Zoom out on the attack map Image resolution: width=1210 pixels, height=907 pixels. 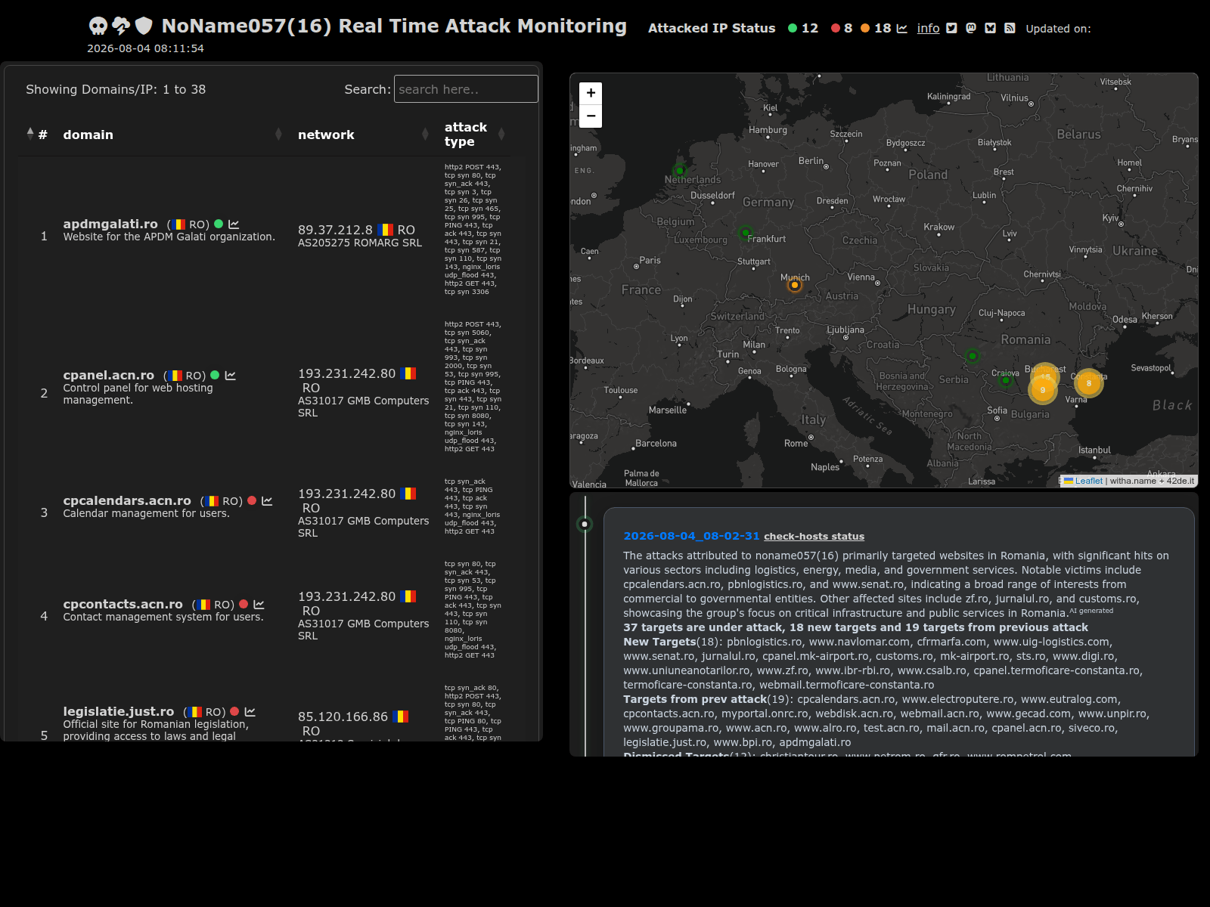pyautogui.click(x=591, y=116)
